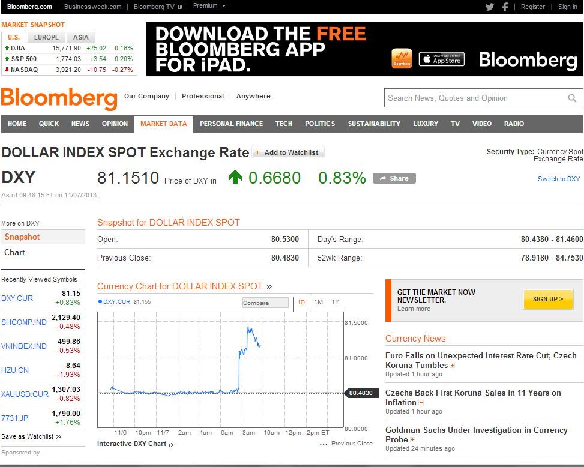
Task: Select the 1D chart range
Action: coord(301,303)
